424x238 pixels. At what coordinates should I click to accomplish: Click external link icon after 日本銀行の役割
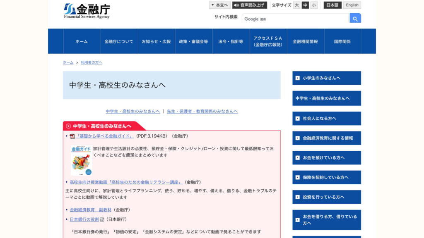pyautogui.click(x=102, y=219)
